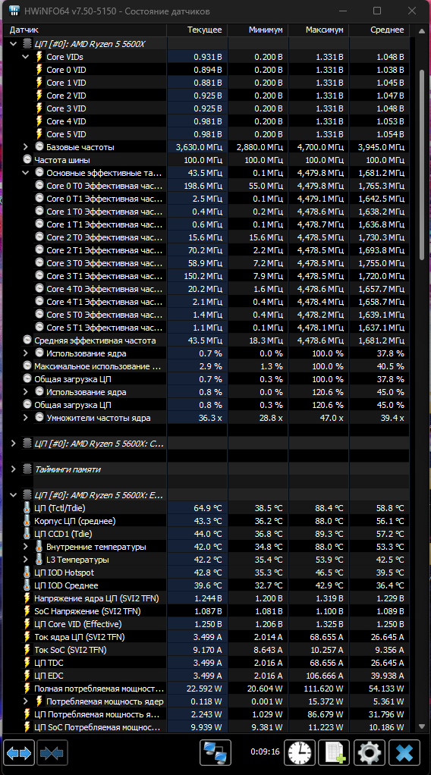The height and width of the screenshot is (775, 431).
Task: Open the network remote monitoring icon
Action: pyautogui.click(x=215, y=753)
